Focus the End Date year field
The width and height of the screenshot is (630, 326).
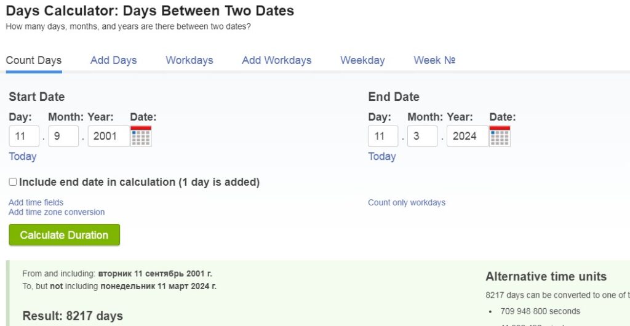[468, 136]
